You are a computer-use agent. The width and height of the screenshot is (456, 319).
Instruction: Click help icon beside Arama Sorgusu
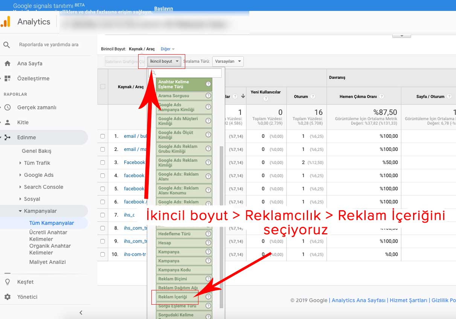point(208,96)
